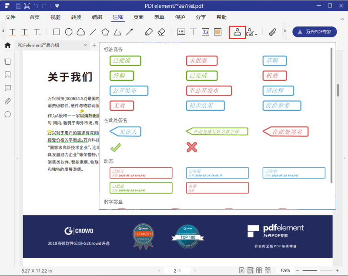Open the Comments panel in sidebar
The height and width of the screenshot is (276, 348).
7,88
